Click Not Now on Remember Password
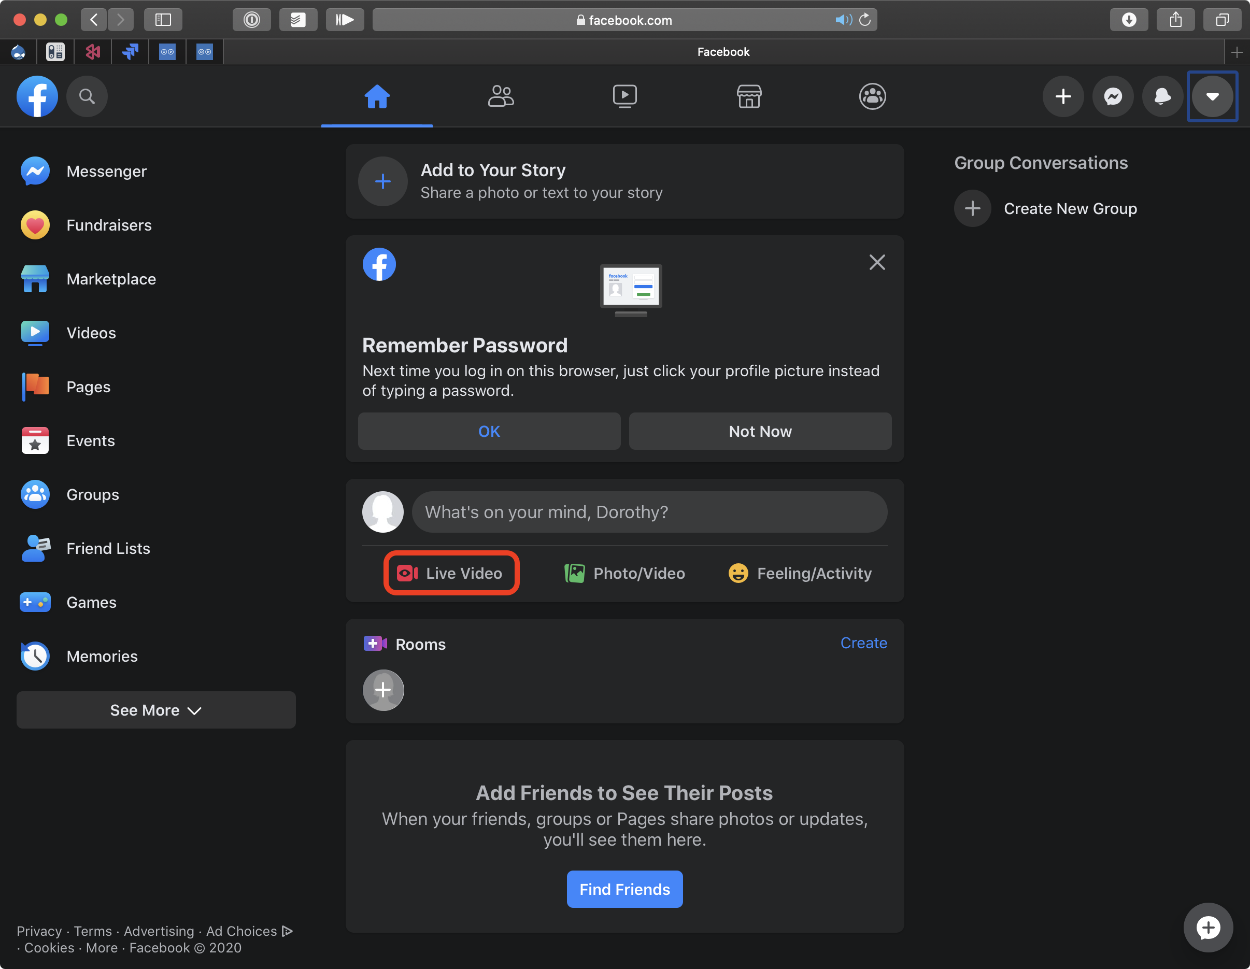 760,431
